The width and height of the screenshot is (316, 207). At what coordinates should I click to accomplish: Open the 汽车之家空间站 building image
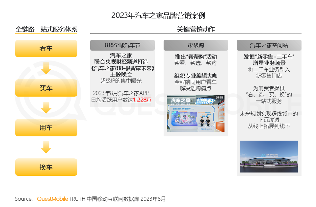click(x=269, y=156)
